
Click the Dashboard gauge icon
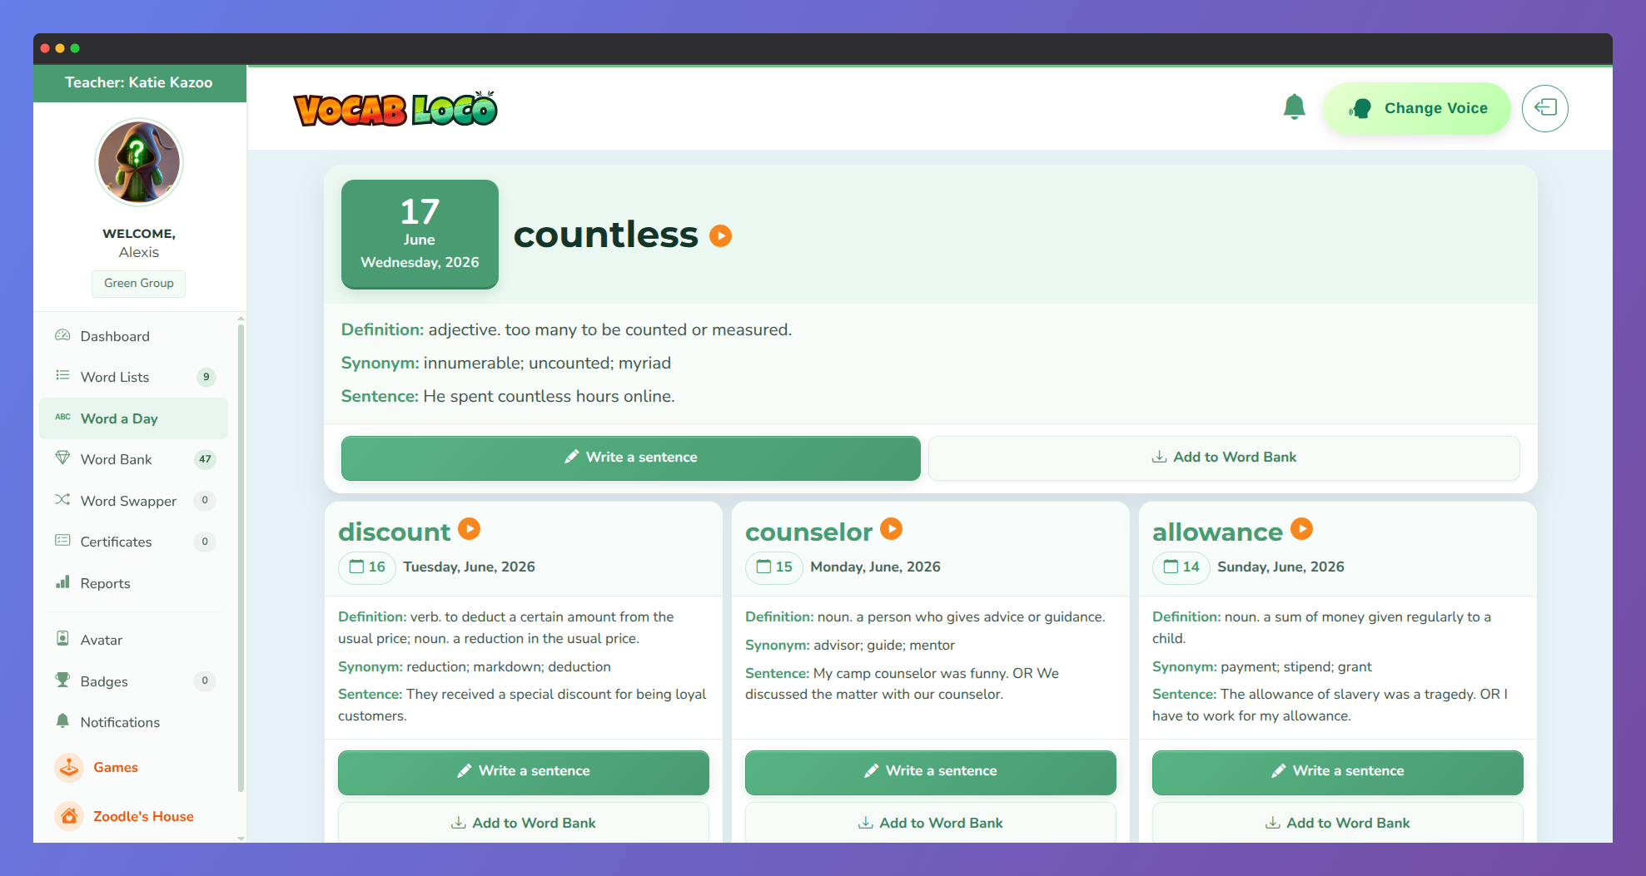[x=62, y=335]
